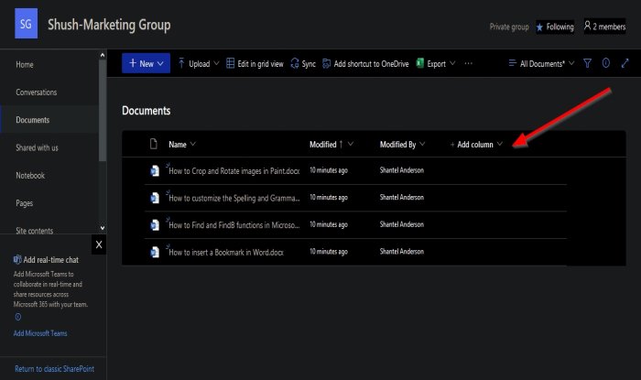Click the Add Microsoft Teams link
The image size is (641, 380).
tap(40, 333)
